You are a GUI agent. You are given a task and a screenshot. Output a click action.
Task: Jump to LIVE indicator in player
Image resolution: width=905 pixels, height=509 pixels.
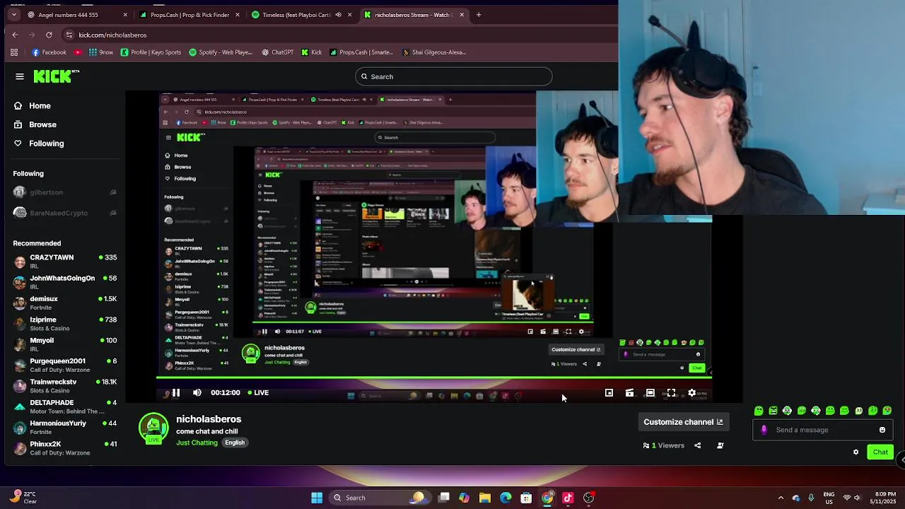coord(257,393)
